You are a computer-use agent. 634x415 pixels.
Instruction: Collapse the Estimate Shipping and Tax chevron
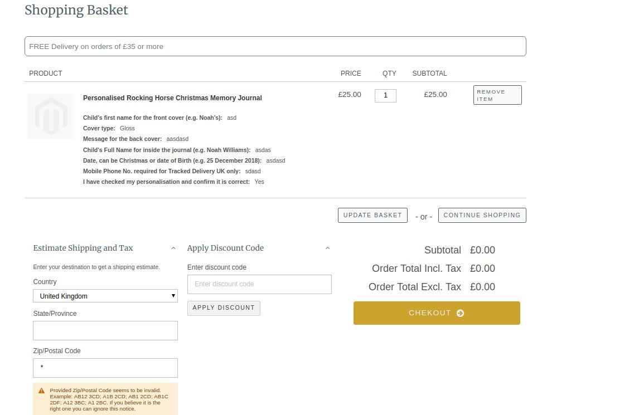[x=173, y=248]
